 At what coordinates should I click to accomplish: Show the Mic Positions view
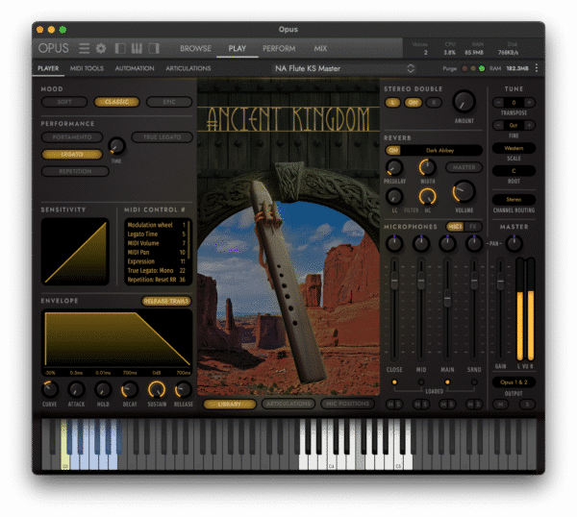[x=348, y=404]
